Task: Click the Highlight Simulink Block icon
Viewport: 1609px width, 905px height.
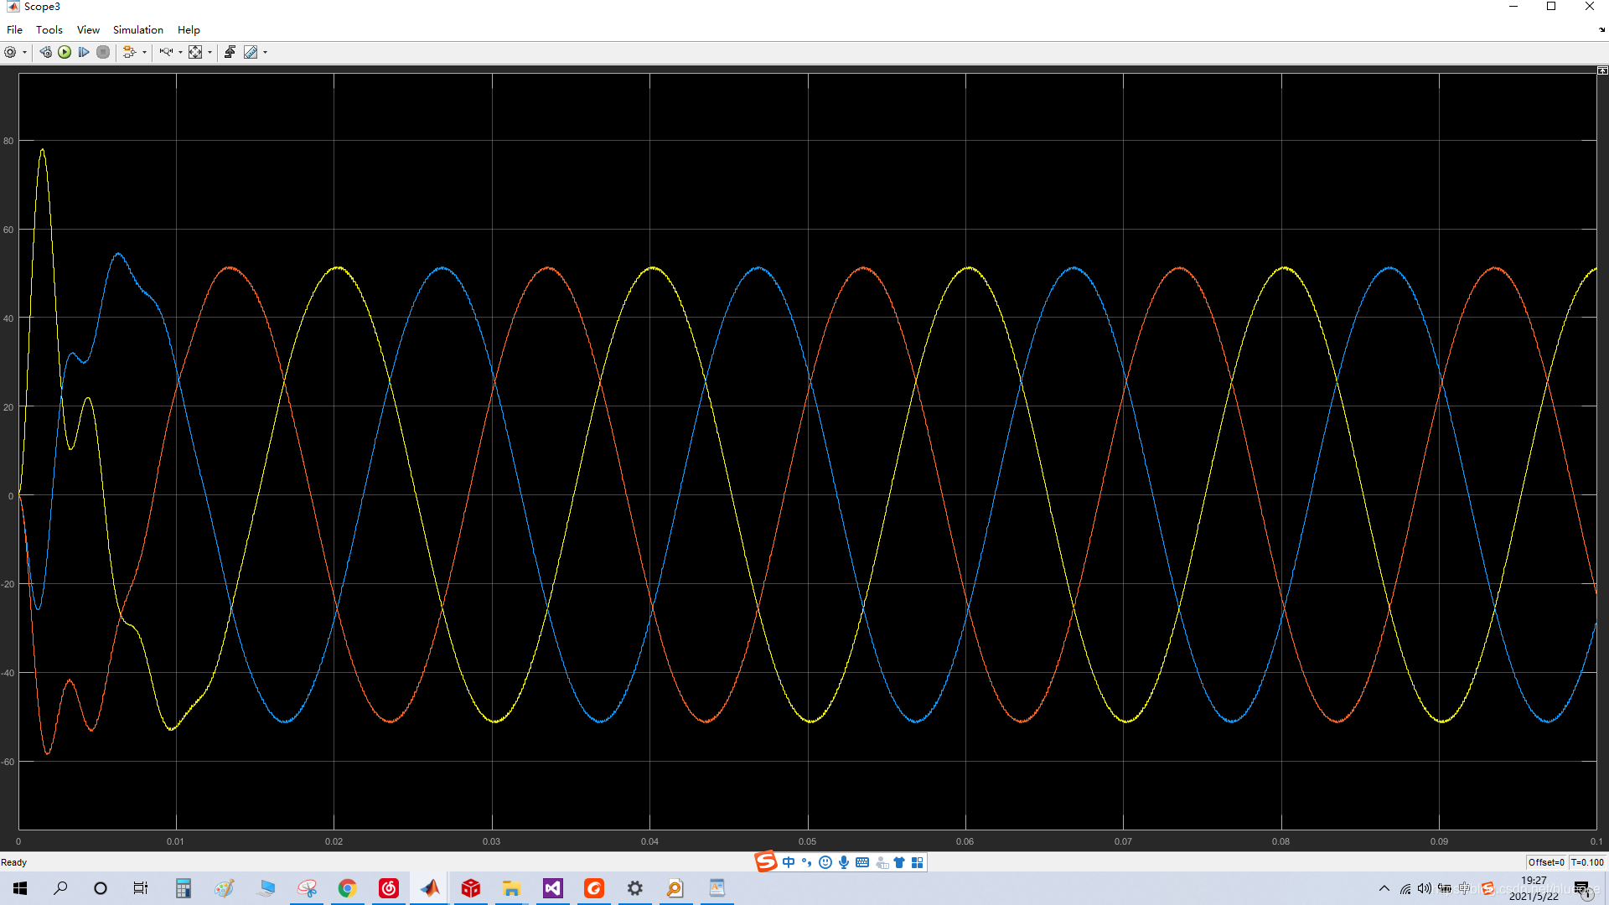Action: coord(129,52)
